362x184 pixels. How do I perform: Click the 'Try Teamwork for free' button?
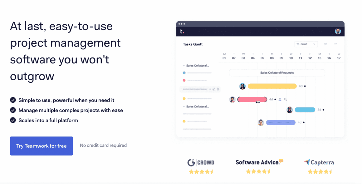(x=42, y=146)
